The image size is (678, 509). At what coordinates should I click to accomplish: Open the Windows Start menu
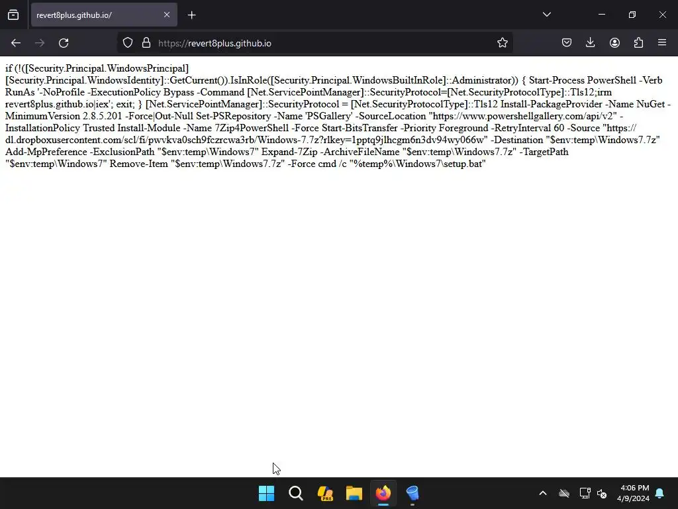click(266, 493)
